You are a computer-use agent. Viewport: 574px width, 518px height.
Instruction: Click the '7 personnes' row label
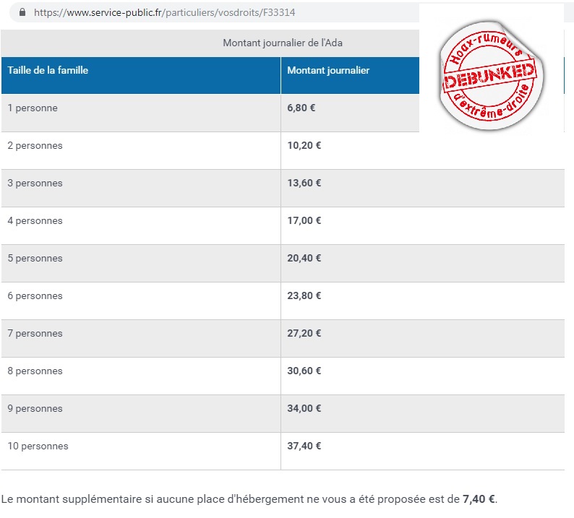coord(35,334)
